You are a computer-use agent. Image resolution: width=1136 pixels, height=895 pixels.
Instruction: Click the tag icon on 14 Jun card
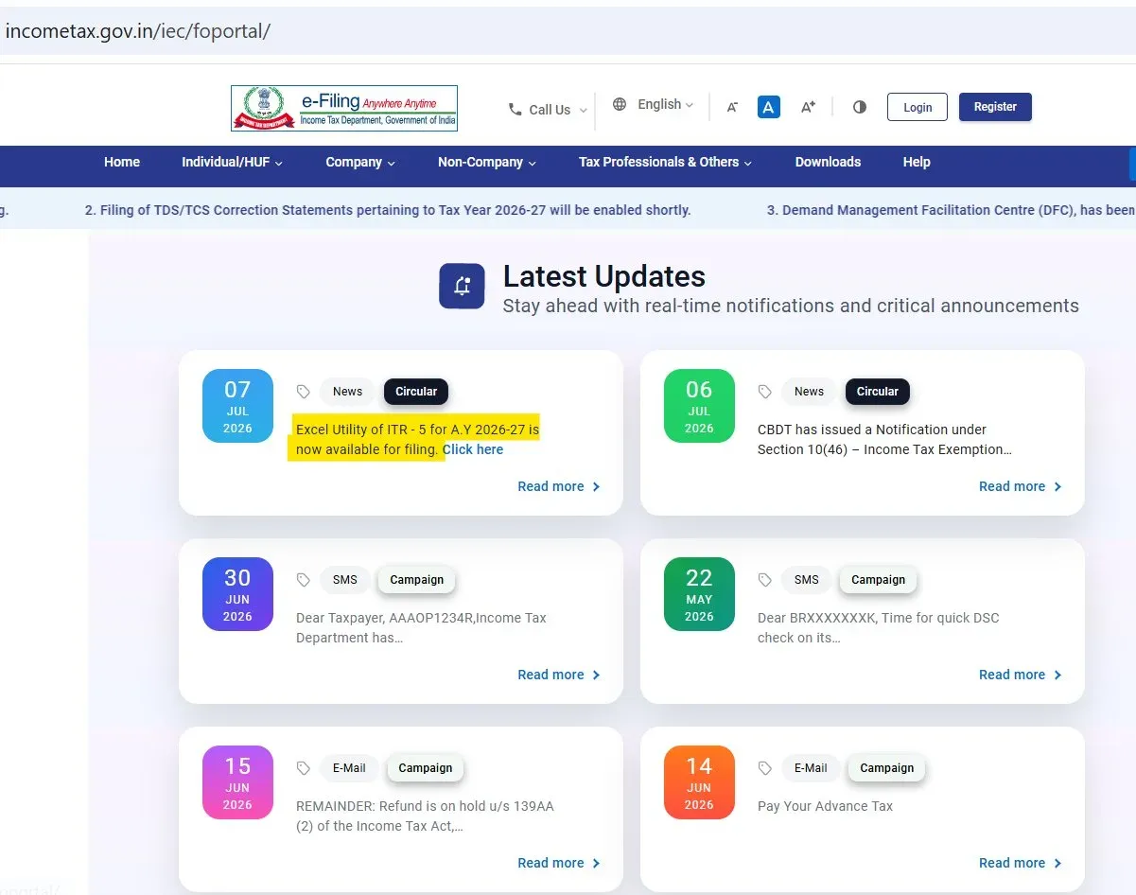(x=765, y=768)
